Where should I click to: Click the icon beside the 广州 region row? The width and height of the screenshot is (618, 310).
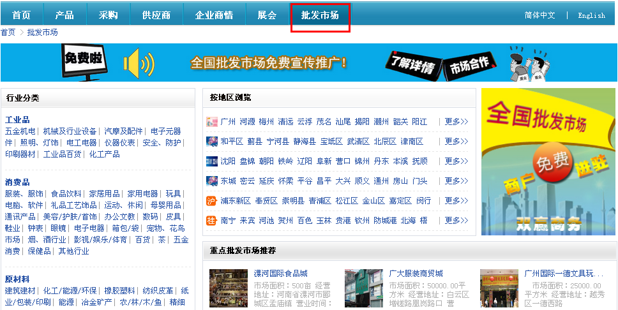212,122
